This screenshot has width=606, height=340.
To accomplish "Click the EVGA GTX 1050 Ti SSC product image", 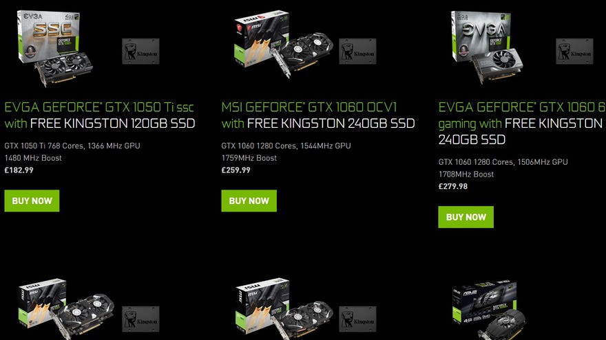I will 55,48.
